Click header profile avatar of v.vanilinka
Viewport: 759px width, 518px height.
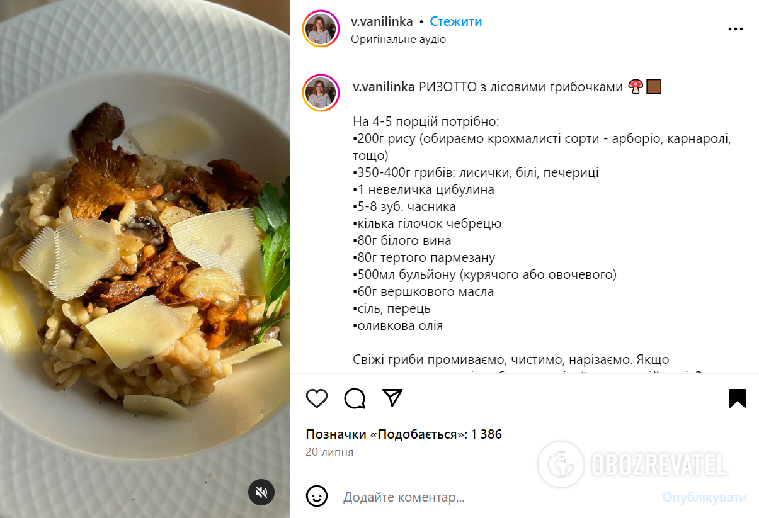coord(321,29)
